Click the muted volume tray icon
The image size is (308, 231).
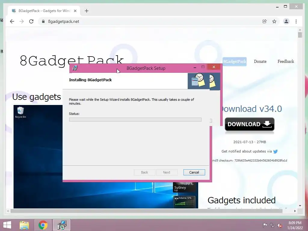pyautogui.click(x=280, y=225)
